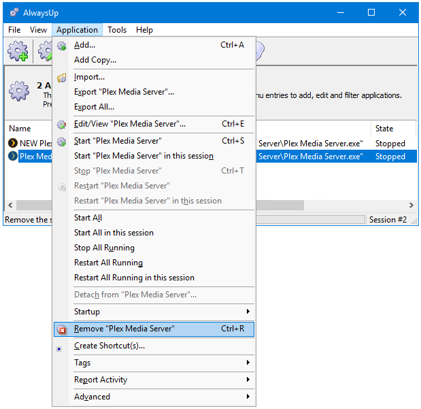Choose Create Shortcut(s)... entry
The width and height of the screenshot is (421, 409).
coord(154,346)
